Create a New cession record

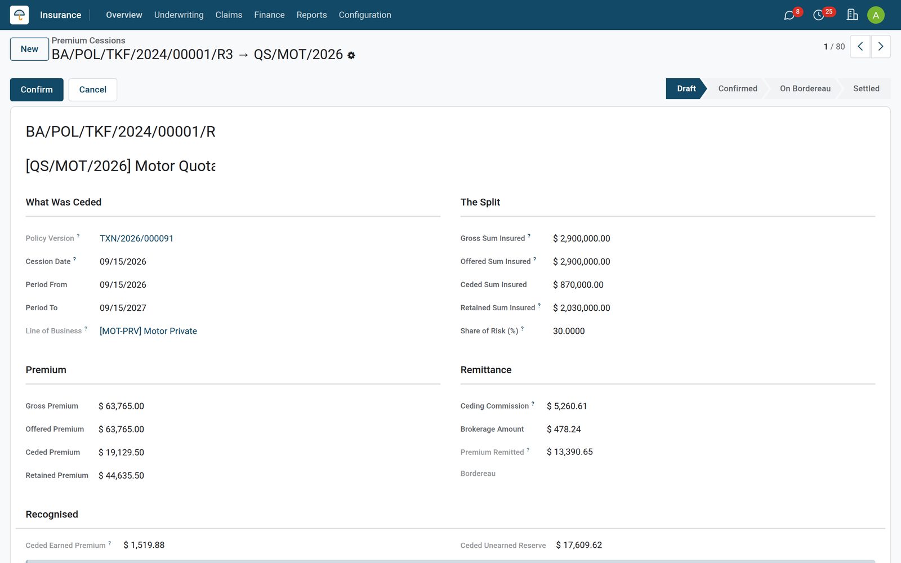pos(29,49)
